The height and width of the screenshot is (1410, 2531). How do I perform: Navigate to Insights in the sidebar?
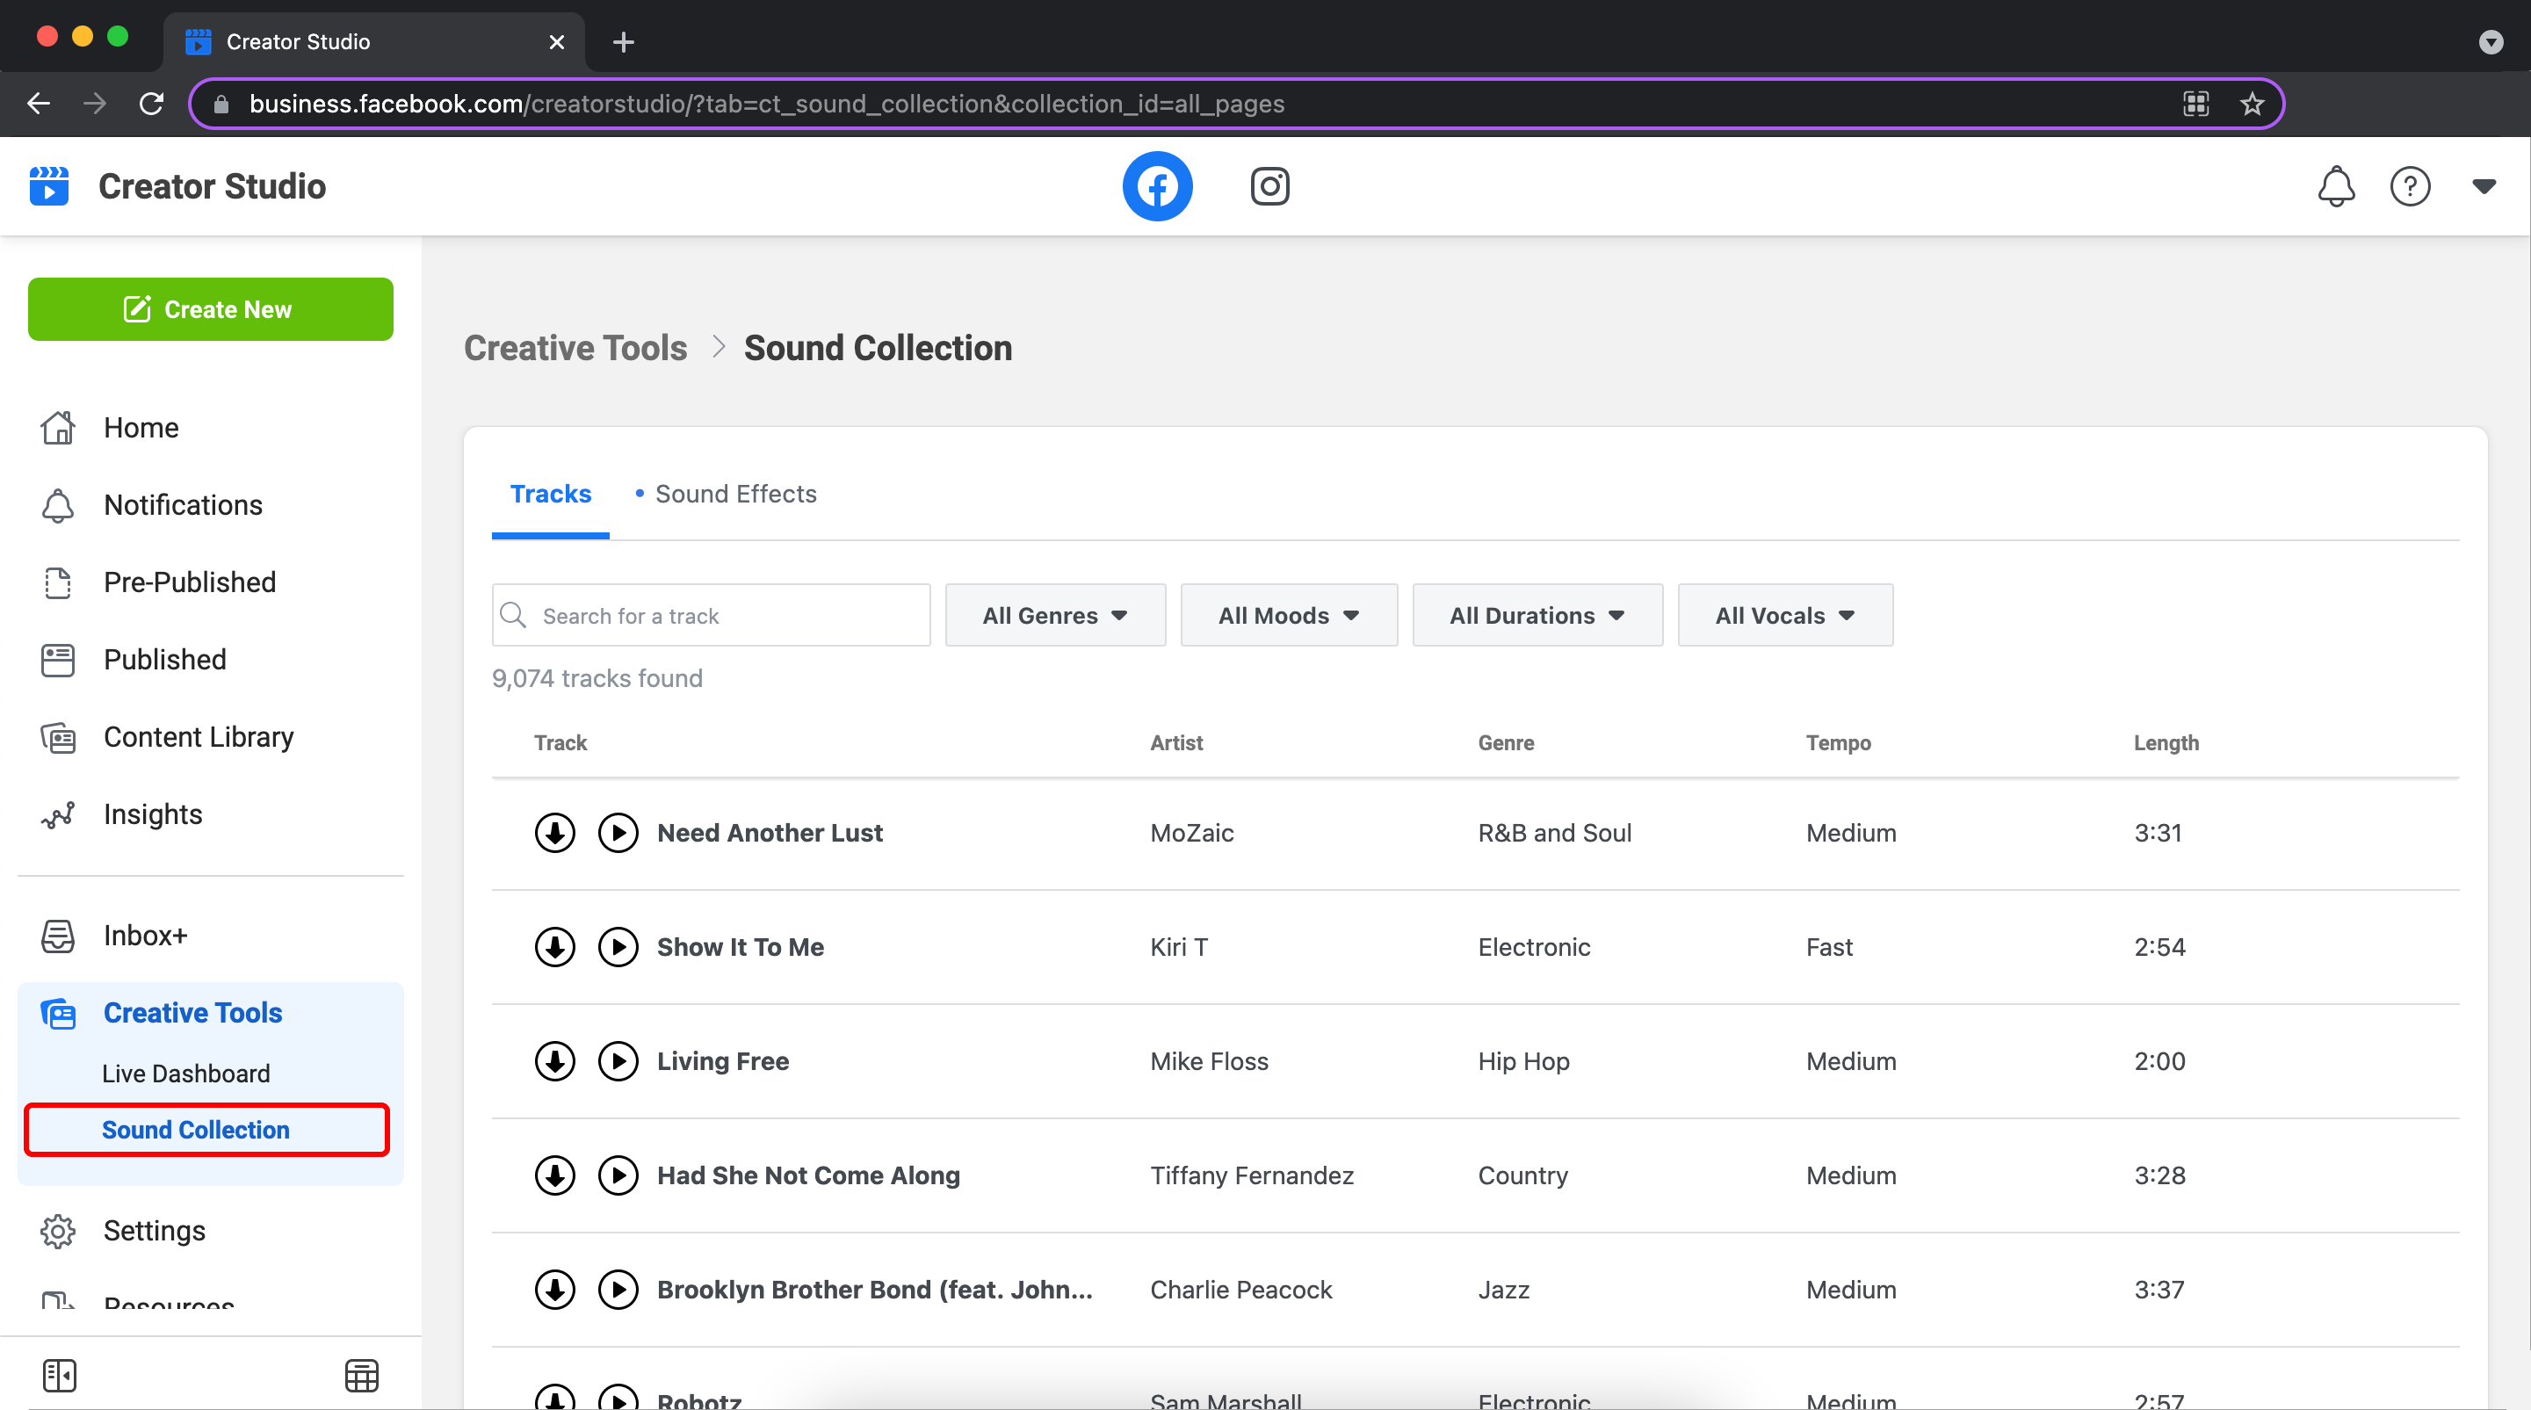[x=153, y=813]
